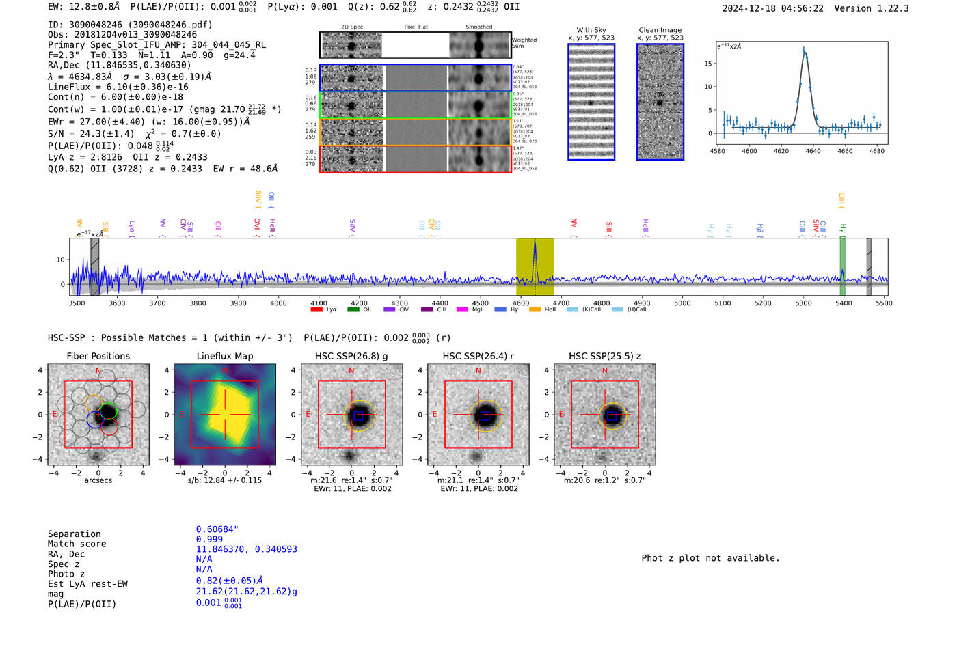Open the Clean Image fiber panel
Viewport: 957px width, 651px height.
point(660,102)
